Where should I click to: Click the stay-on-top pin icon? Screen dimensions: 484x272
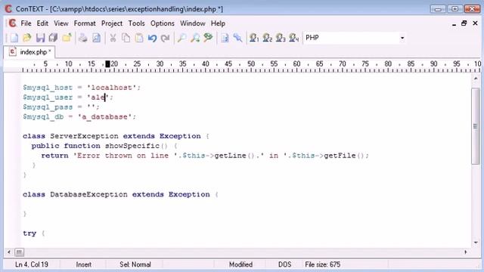click(237, 38)
